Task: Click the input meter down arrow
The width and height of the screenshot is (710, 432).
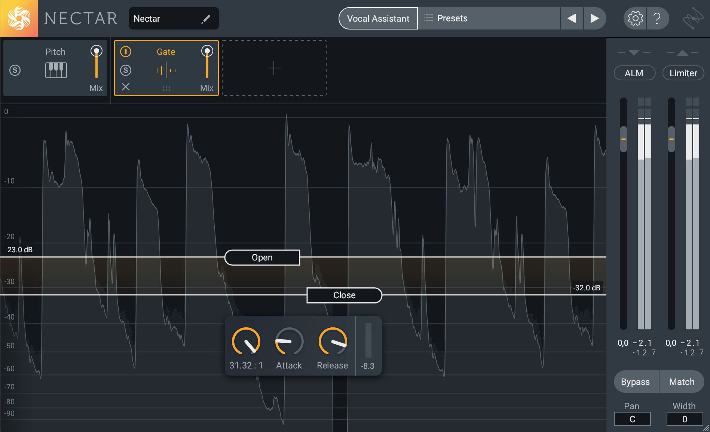Action: click(x=634, y=52)
